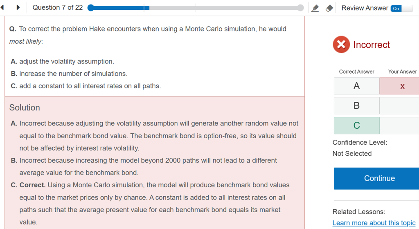This screenshot has height=229, width=419.
Task: Click the Question 7 of 22 label
Action: click(57, 7)
